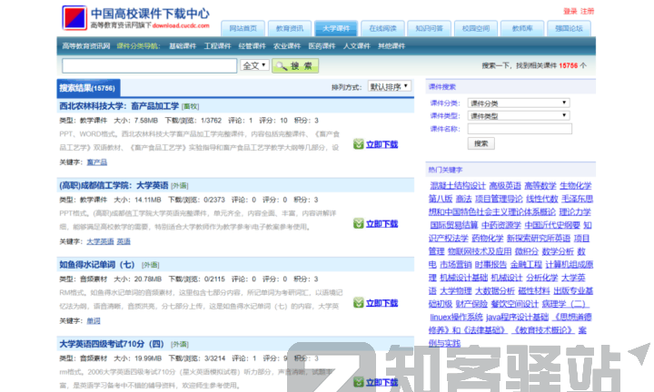
Task: Select the 大学课件 tab
Action: [x=336, y=28]
